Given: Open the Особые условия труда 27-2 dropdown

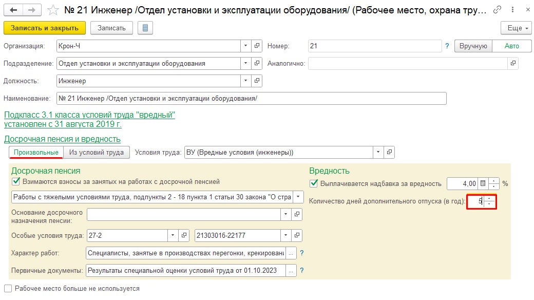Looking at the screenshot, I should 173,235.
